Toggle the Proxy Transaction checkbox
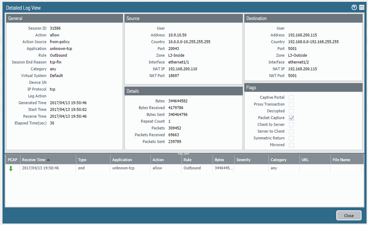The width and height of the screenshot is (368, 225). [291, 104]
